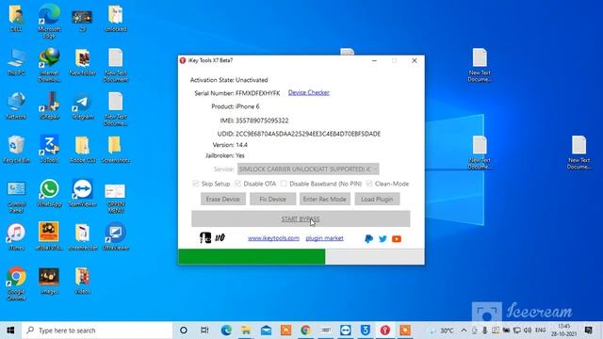
Task: Open iTunes desktop shortcut
Action: (16, 236)
